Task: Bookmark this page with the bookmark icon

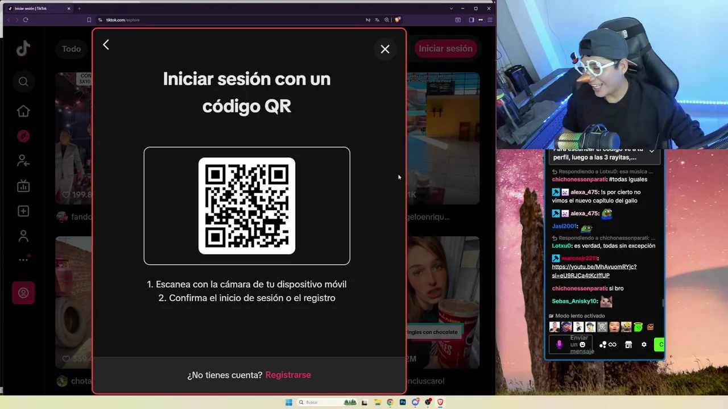Action: [x=89, y=20]
